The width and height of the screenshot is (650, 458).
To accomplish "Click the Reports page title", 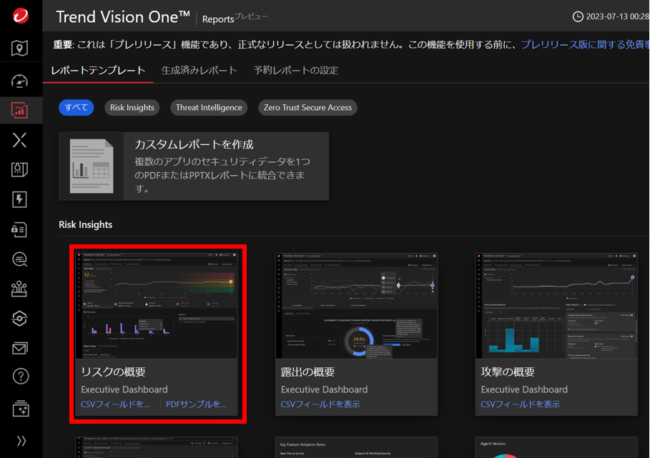I will click(x=218, y=19).
